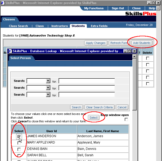The height and width of the screenshot is (161, 162).
Task: Click the 'Bell, Sarah' name cell
Action: click(x=103, y=155)
